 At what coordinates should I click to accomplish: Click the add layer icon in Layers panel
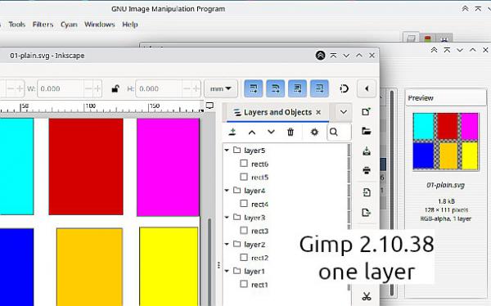point(232,132)
